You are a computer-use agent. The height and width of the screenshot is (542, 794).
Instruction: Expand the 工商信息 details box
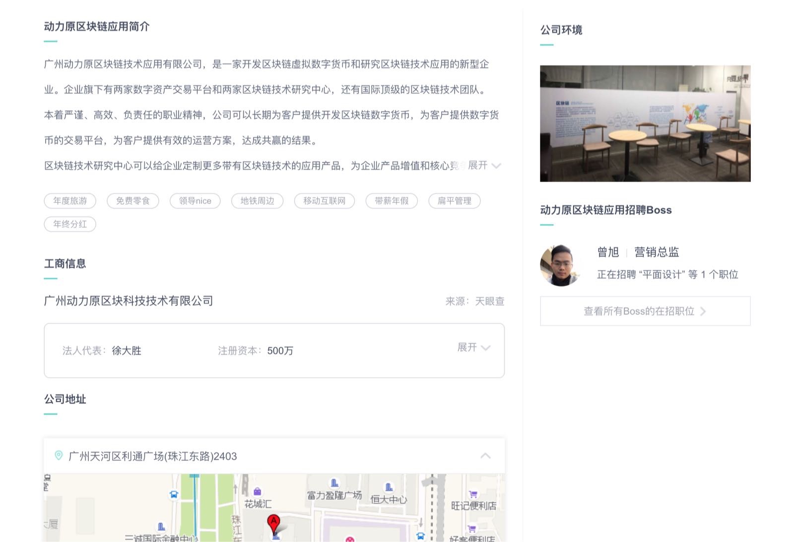click(473, 348)
